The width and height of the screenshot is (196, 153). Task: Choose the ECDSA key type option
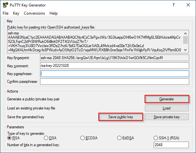83,138
